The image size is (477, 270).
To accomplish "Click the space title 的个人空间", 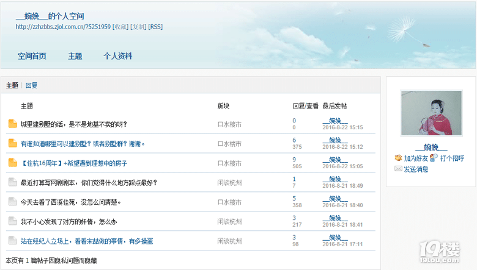I will 50,16.
